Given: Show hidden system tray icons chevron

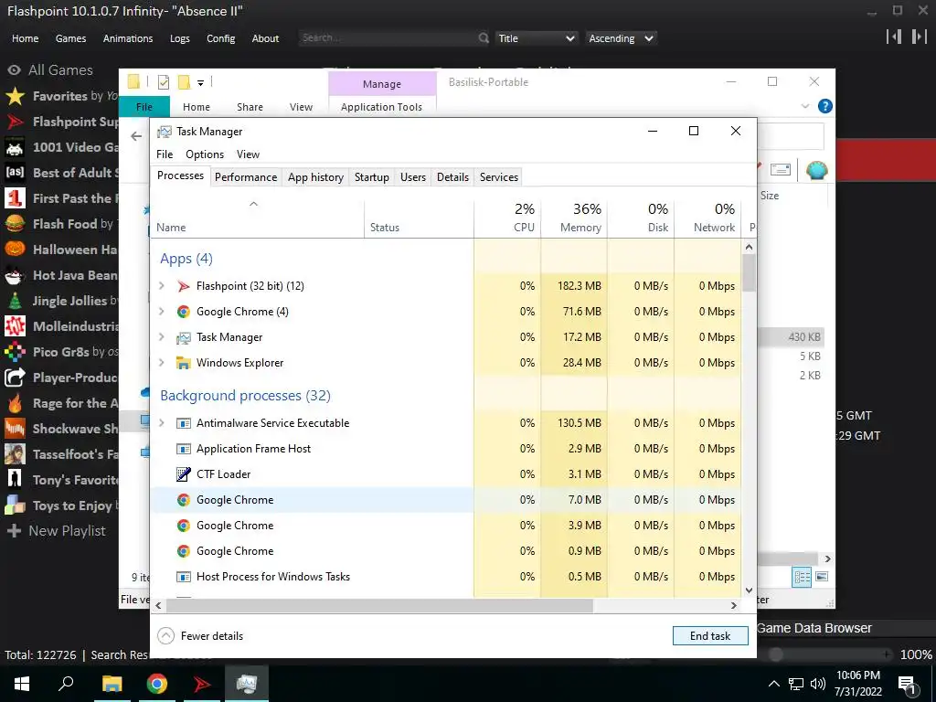Looking at the screenshot, I should 773,684.
